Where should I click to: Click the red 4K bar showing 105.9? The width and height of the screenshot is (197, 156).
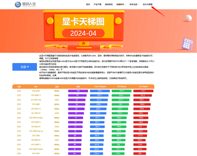point(140,140)
